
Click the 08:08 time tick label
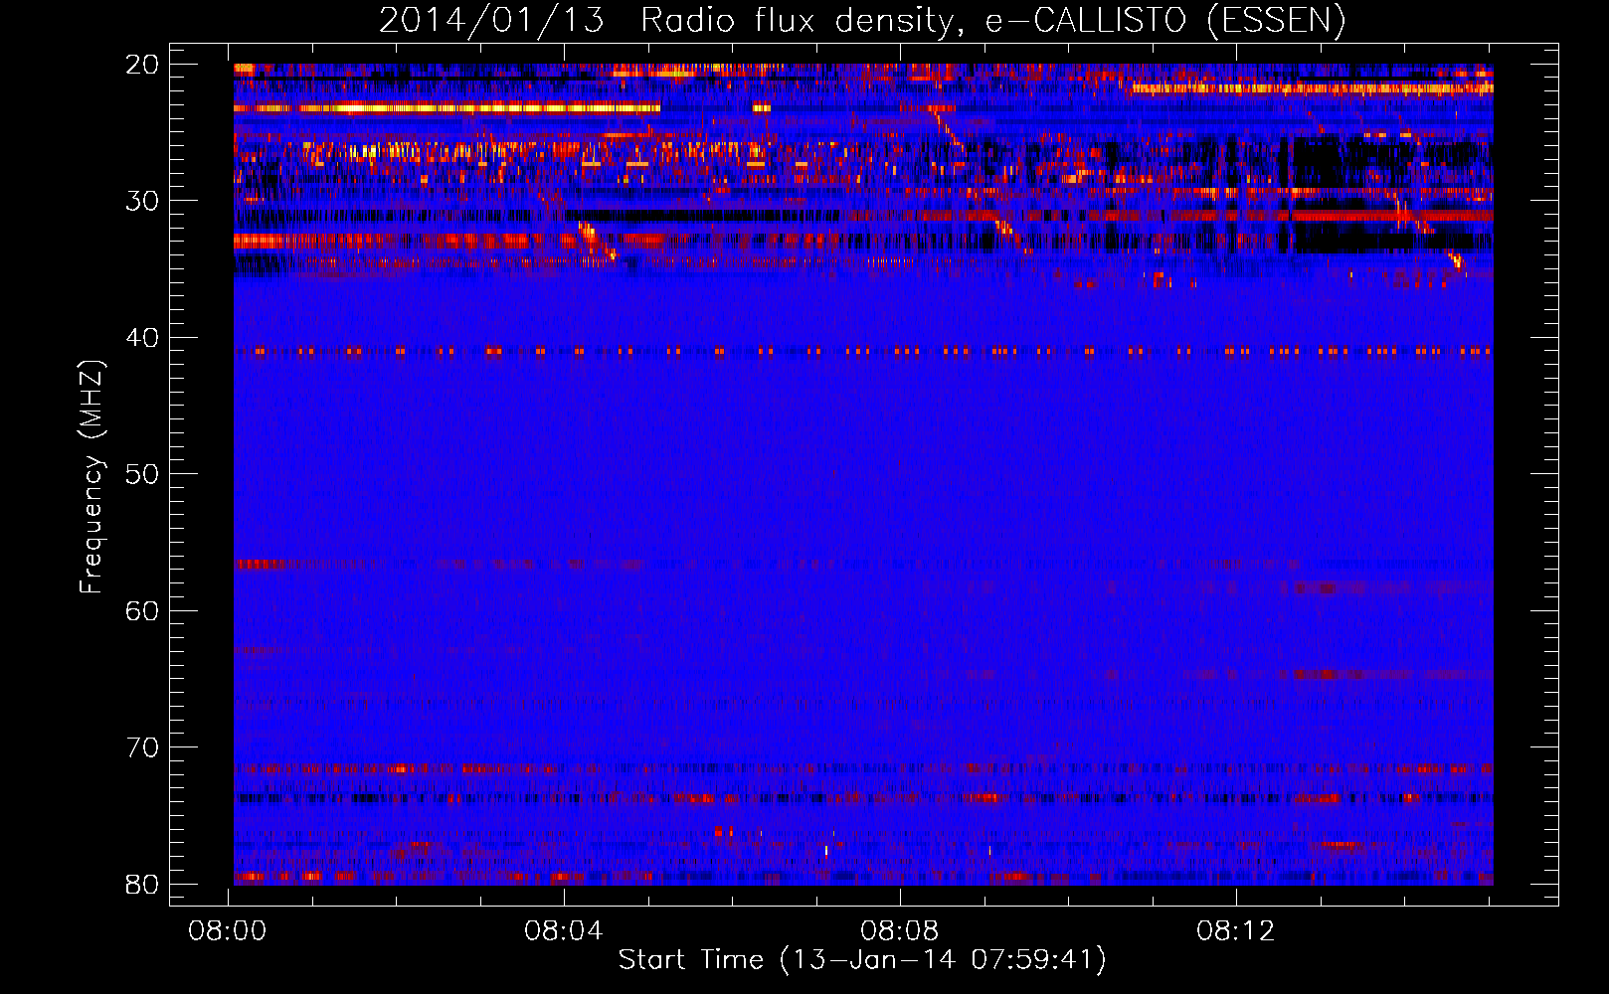(x=900, y=931)
